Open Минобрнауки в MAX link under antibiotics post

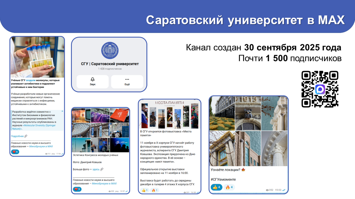coord(41,146)
